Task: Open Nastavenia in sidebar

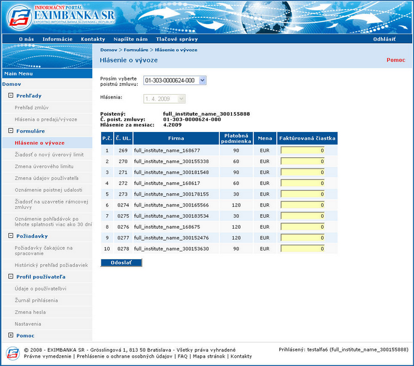Action: 28,324
